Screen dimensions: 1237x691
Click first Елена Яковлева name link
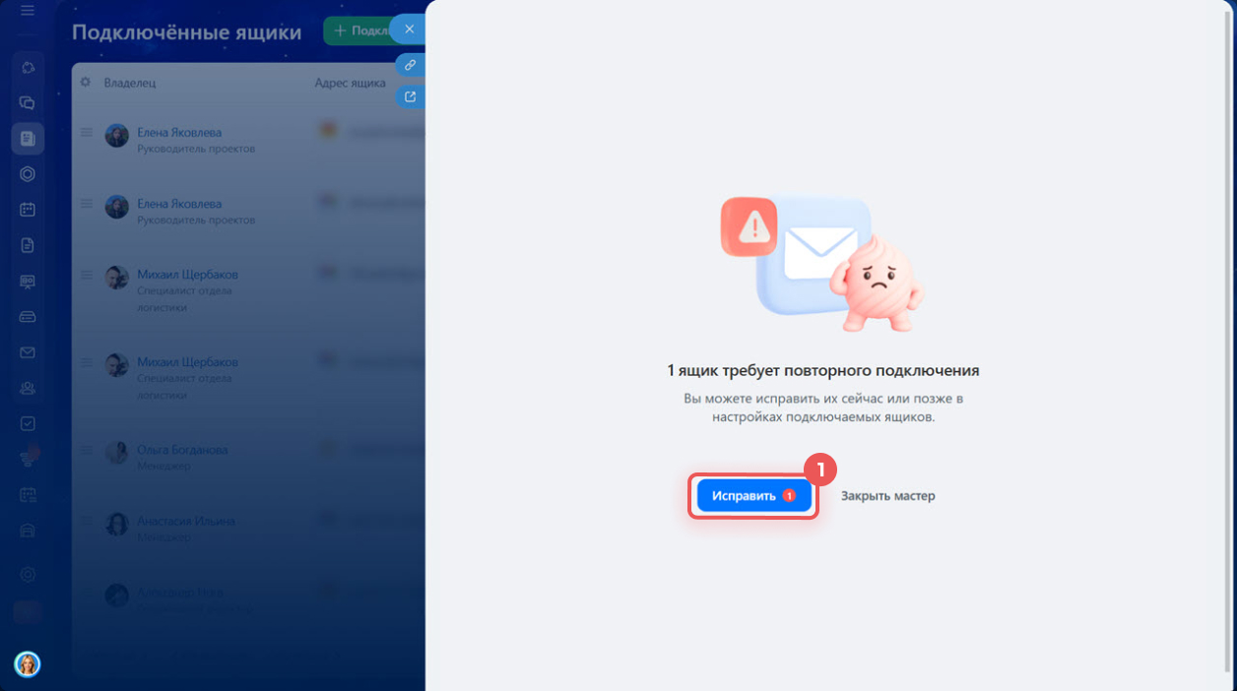[x=179, y=133]
